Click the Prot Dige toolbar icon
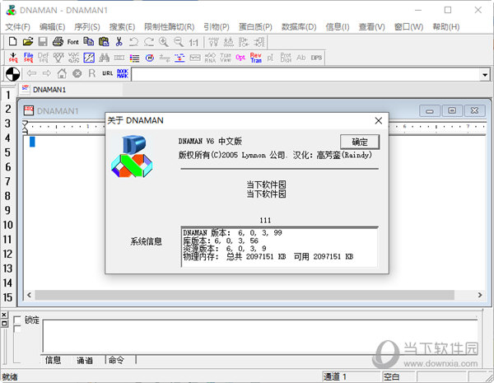Image resolution: width=494 pixels, height=383 pixels. (286, 58)
